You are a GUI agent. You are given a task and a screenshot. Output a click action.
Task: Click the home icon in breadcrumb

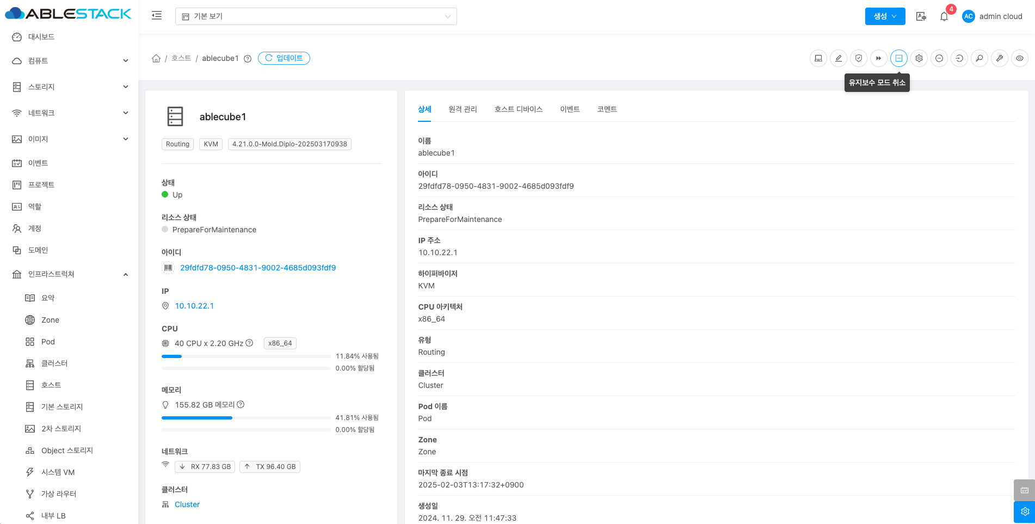156,58
